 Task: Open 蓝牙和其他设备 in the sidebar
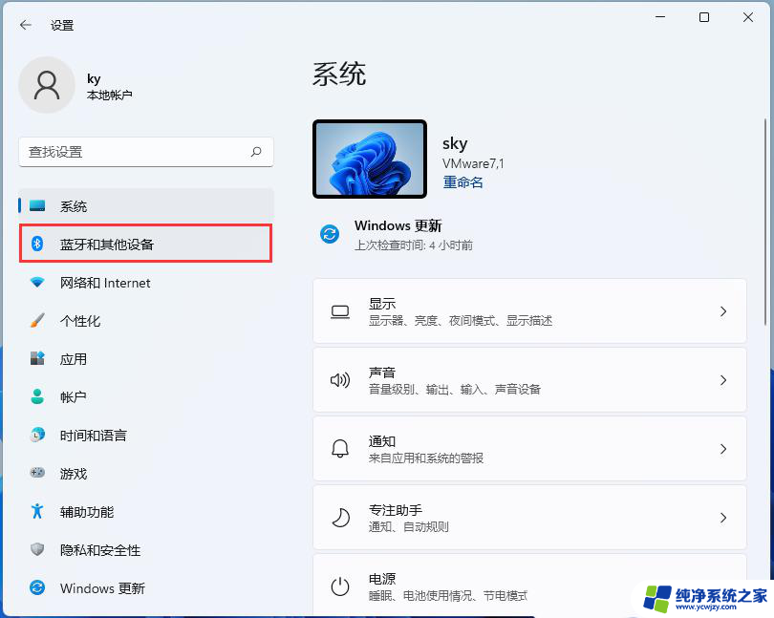tap(145, 244)
